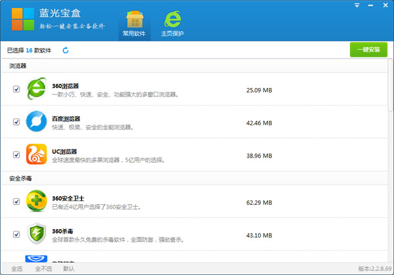This screenshot has width=394, height=275.
Task: Click the vertical scrollbar thumb
Action: click(390, 85)
